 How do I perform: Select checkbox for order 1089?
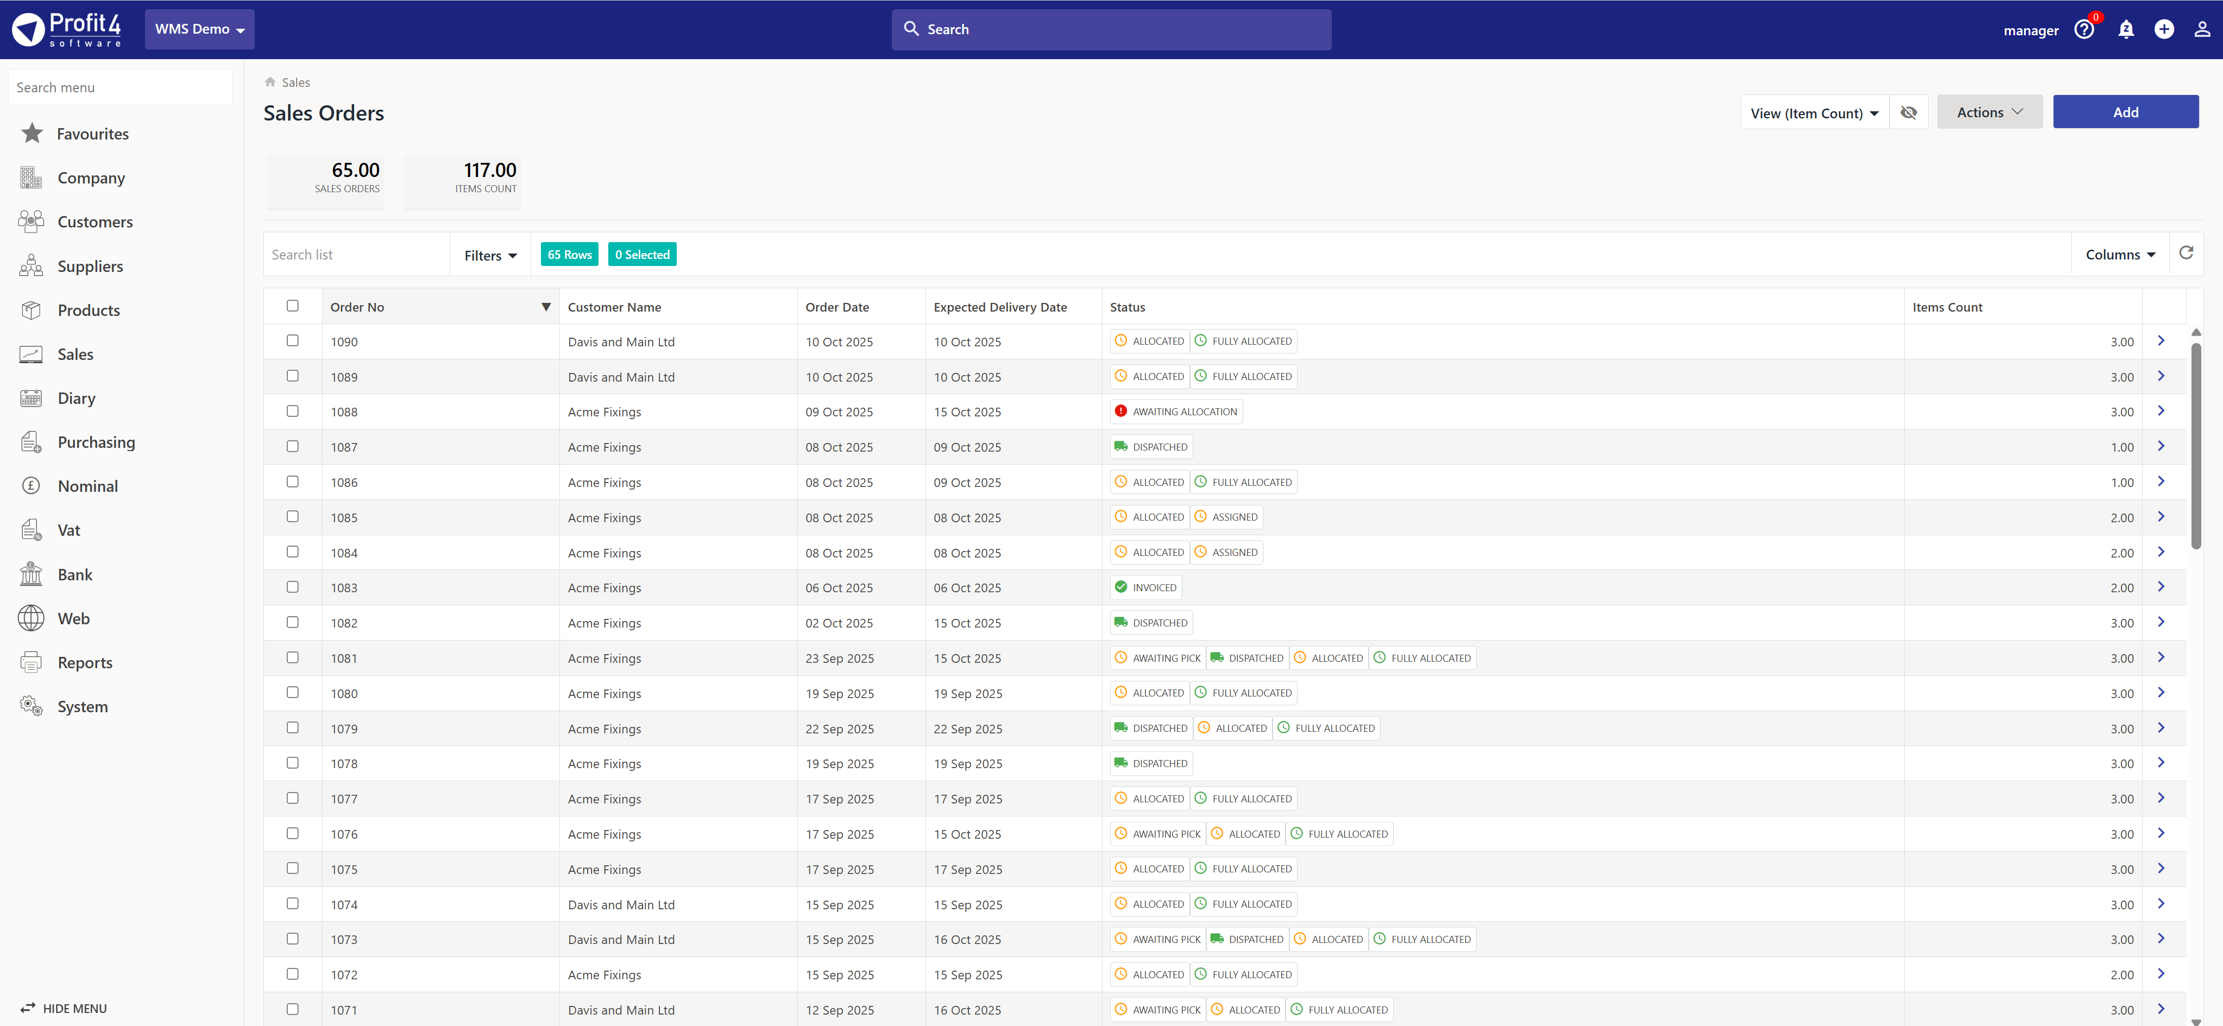point(293,376)
